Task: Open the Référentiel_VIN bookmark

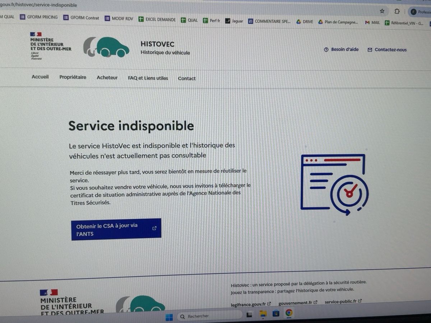Action: [404, 23]
